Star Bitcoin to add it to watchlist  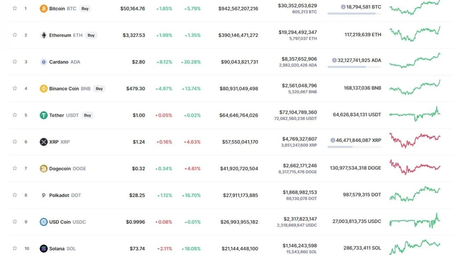(15, 8)
